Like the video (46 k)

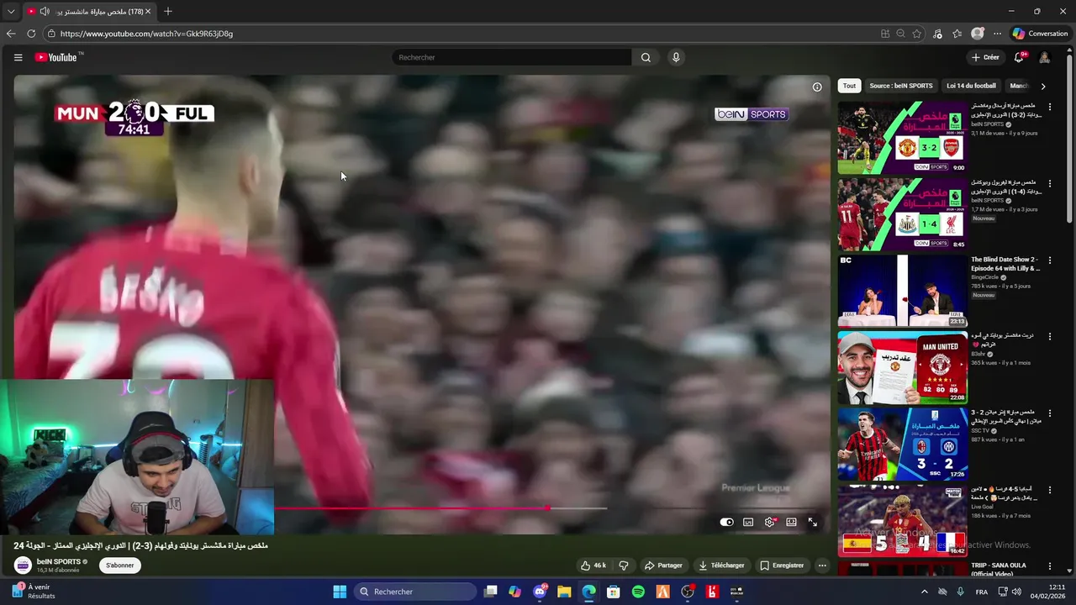point(593,566)
